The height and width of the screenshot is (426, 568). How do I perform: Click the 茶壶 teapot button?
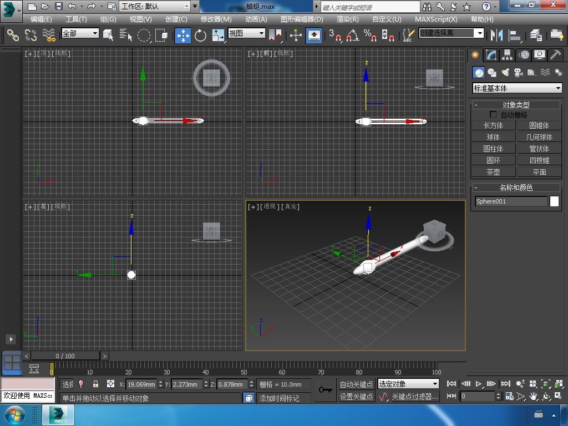click(x=493, y=172)
